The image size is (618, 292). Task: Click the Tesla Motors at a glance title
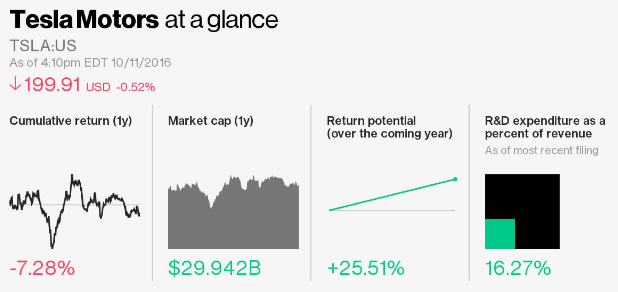(x=144, y=20)
